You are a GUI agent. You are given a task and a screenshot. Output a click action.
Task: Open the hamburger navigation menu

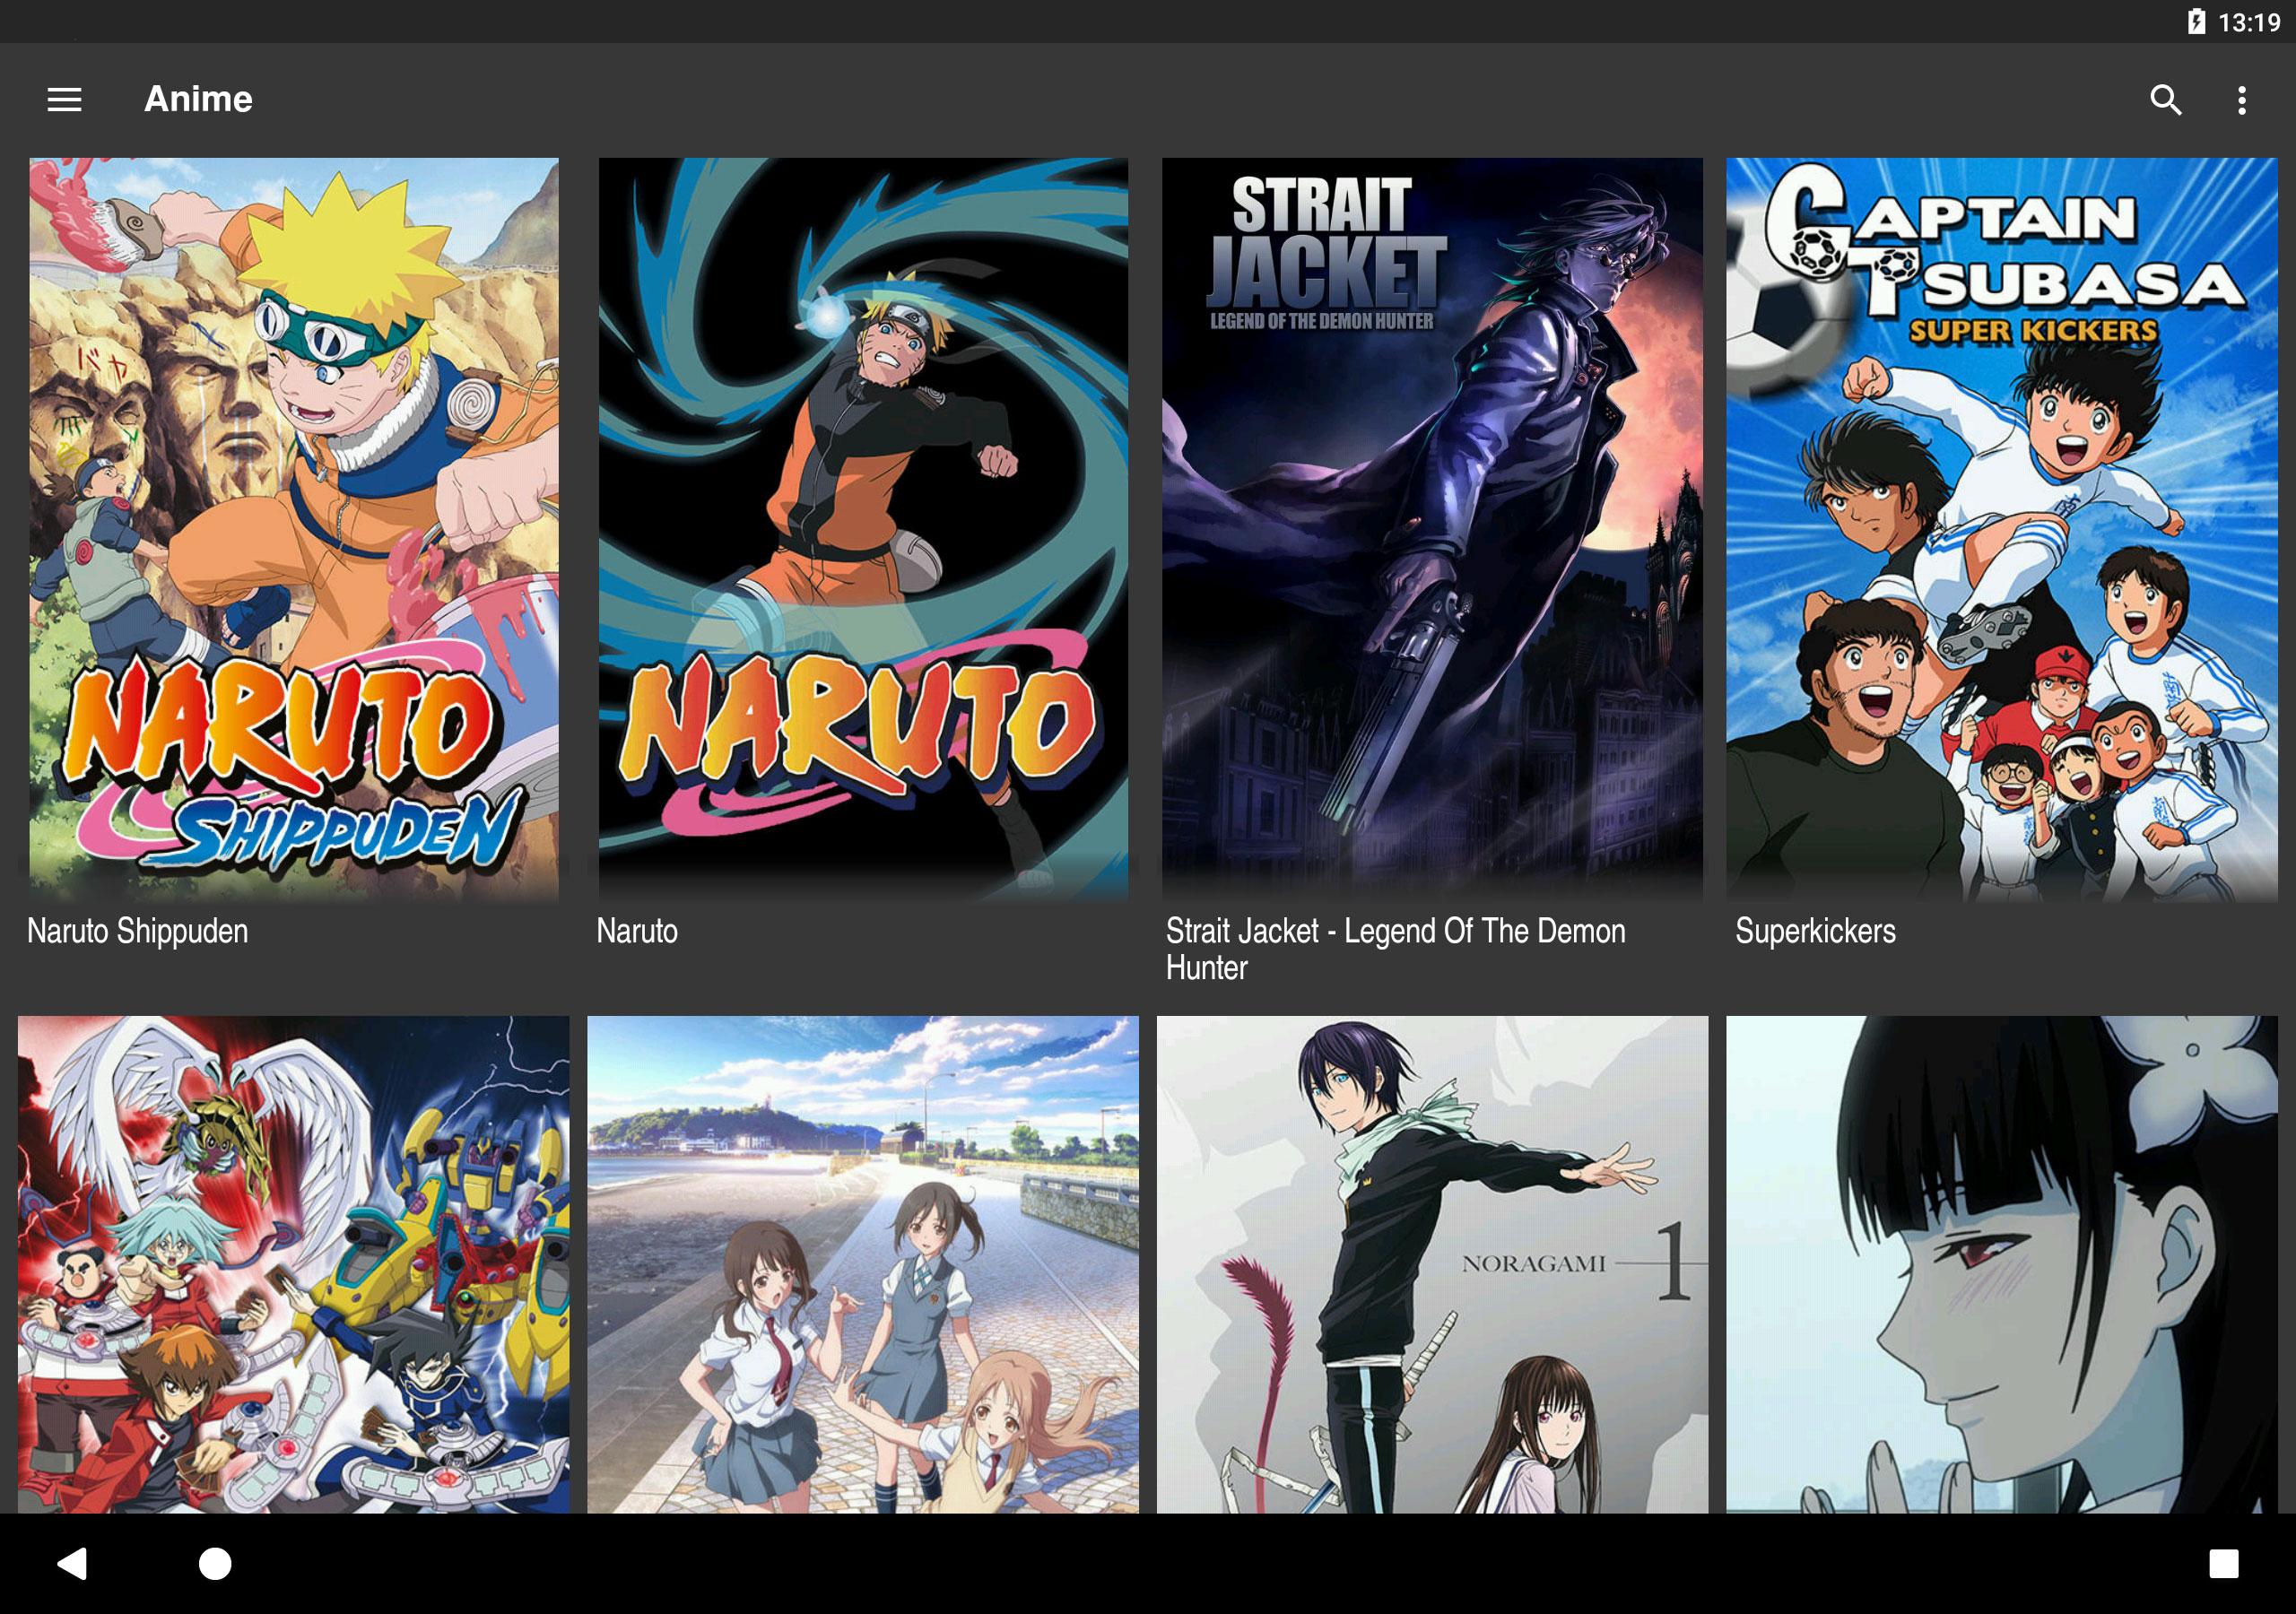point(64,99)
